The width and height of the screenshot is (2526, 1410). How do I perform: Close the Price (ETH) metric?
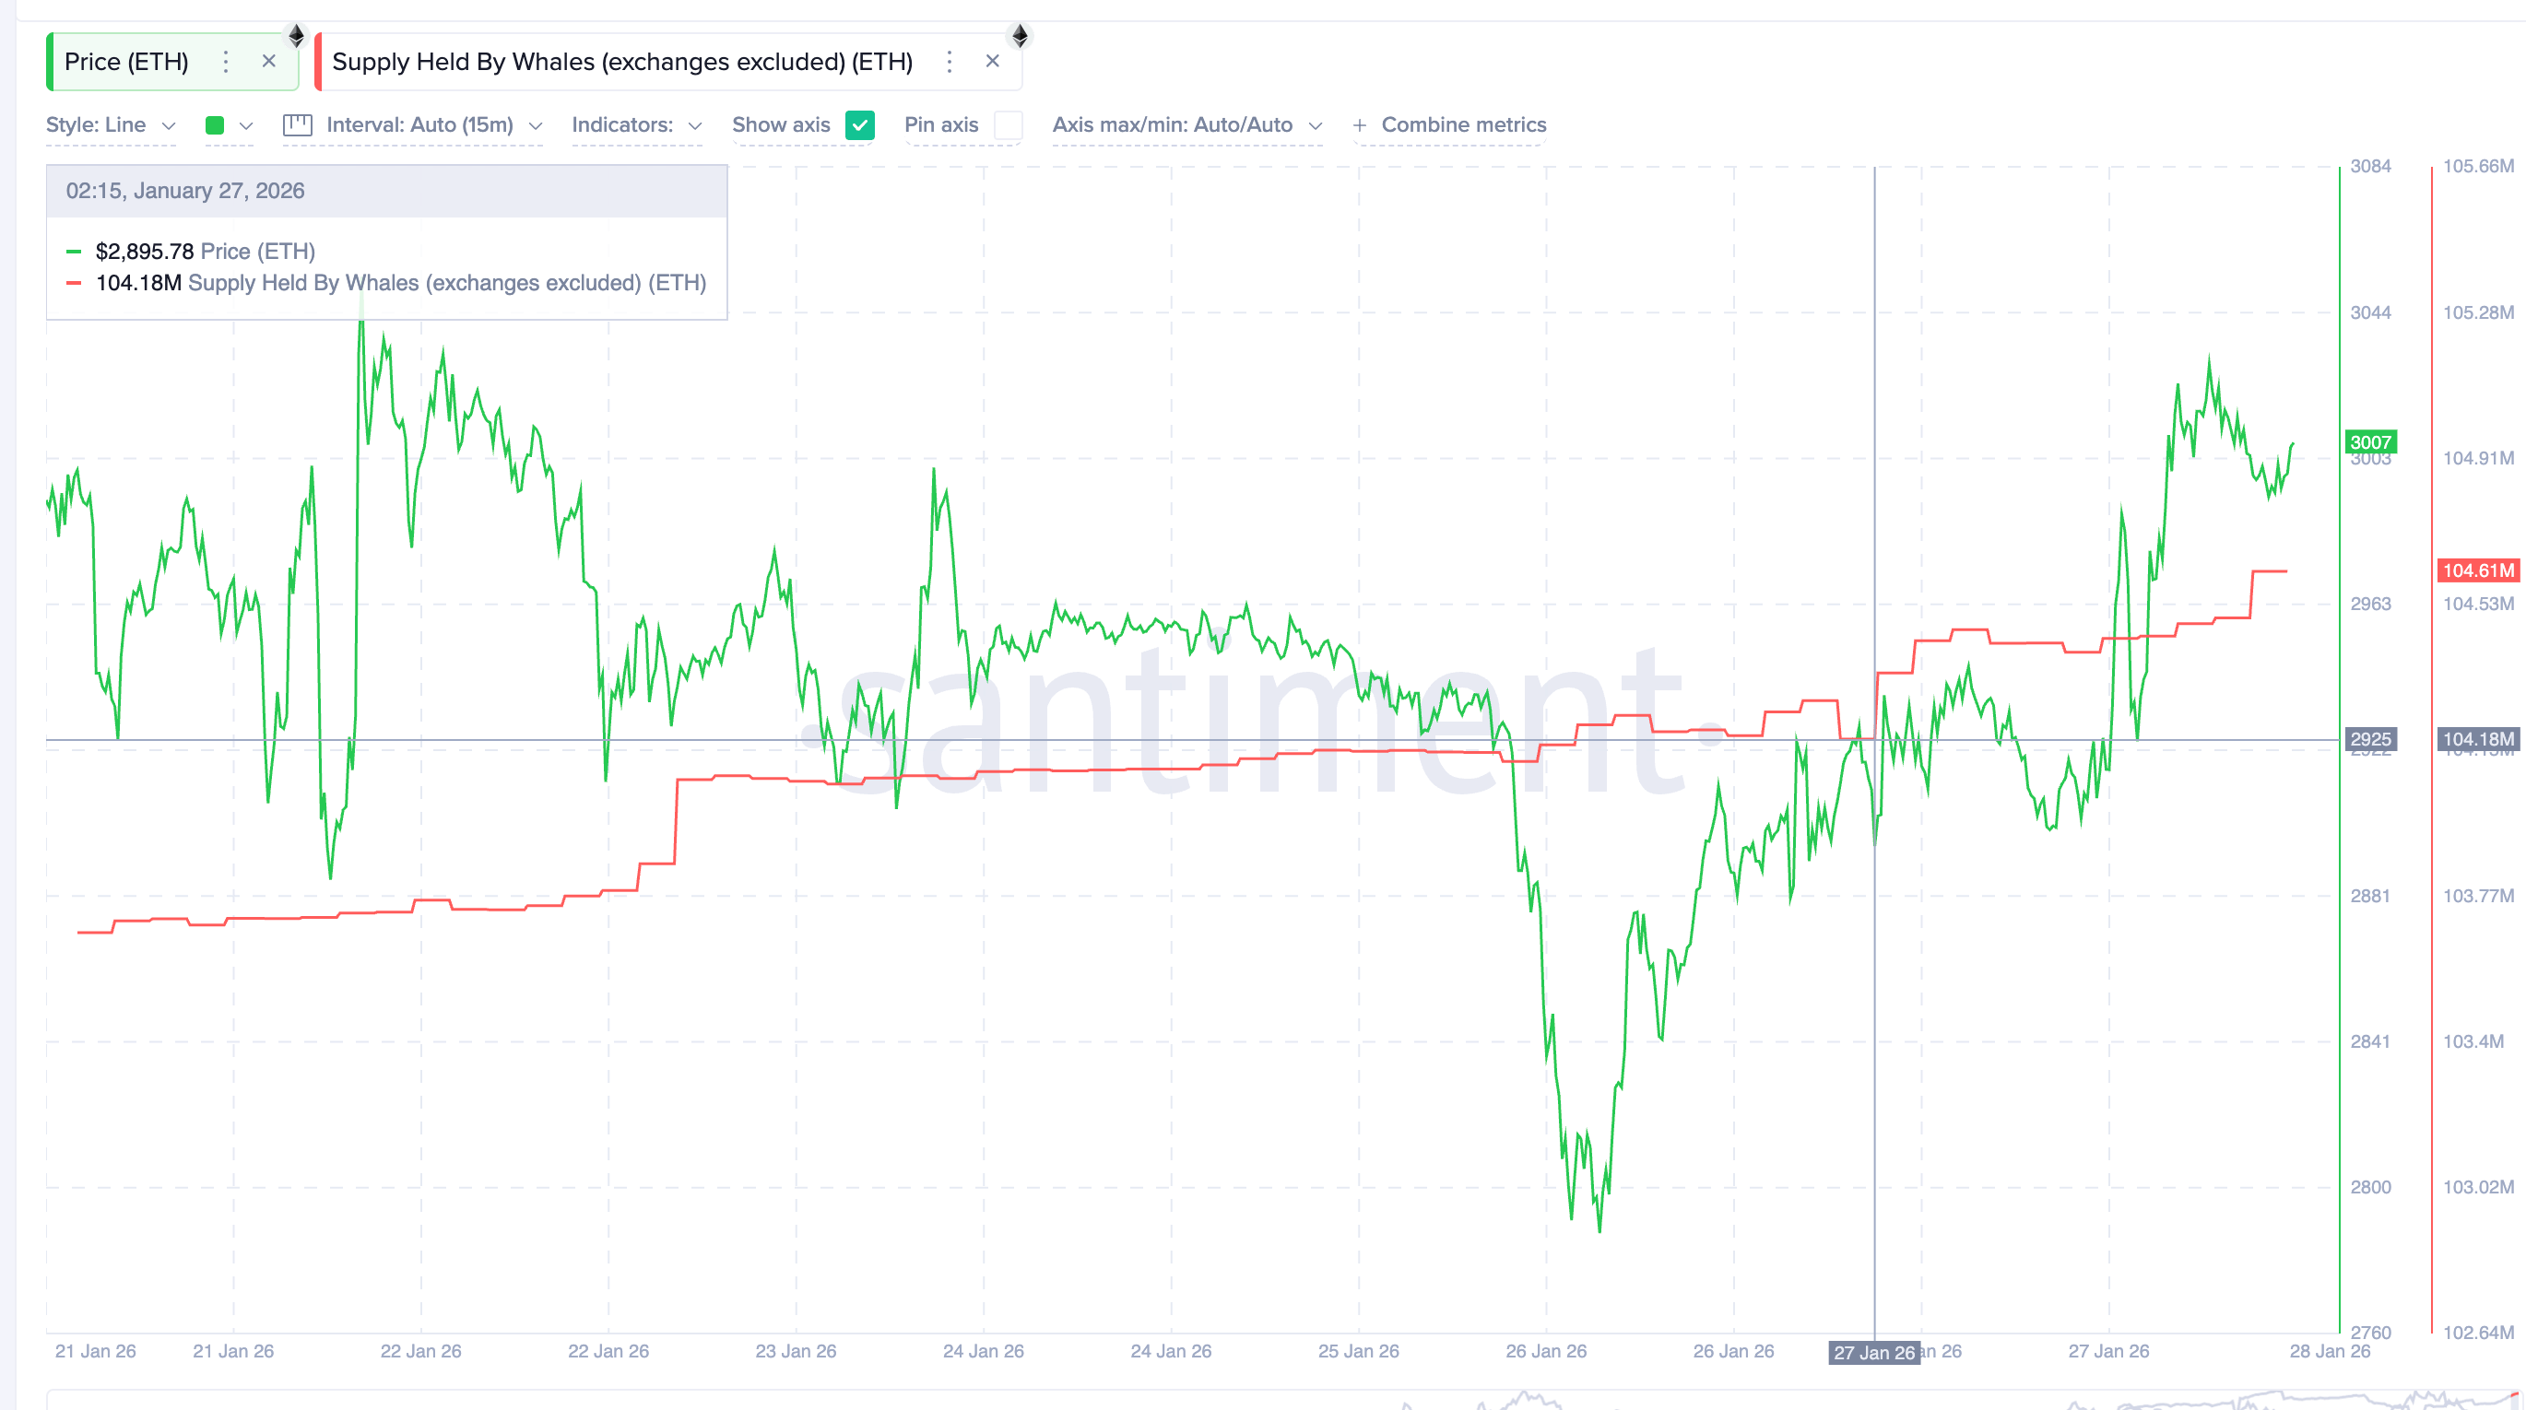(267, 61)
